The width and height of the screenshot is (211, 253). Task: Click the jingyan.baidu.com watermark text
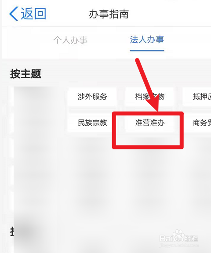179,246
